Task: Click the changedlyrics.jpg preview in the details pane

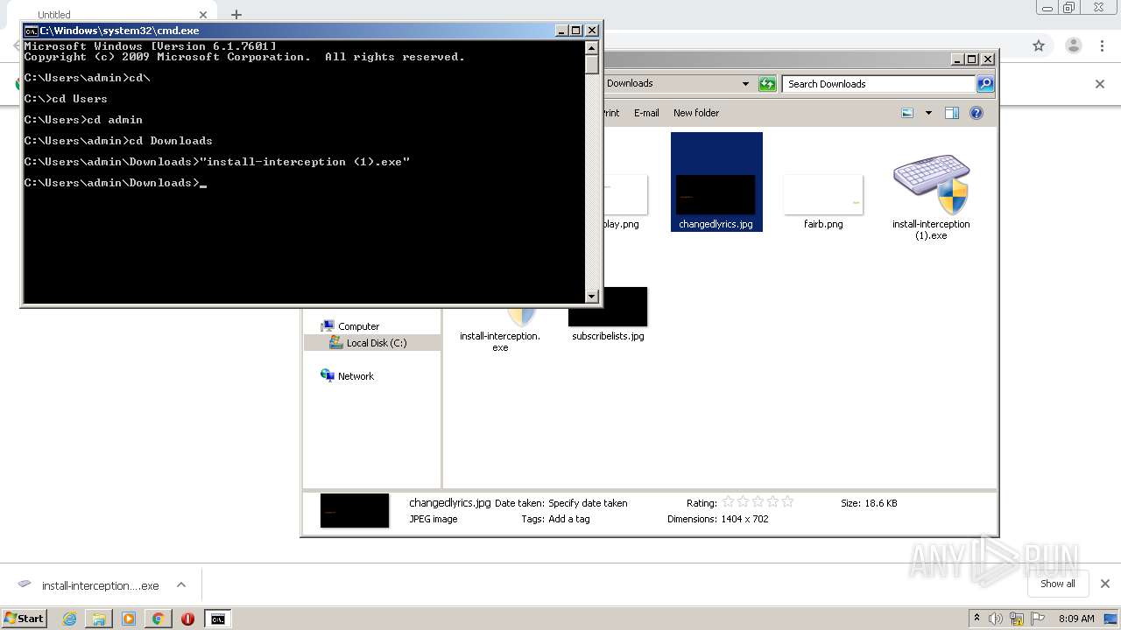Action: click(x=355, y=510)
